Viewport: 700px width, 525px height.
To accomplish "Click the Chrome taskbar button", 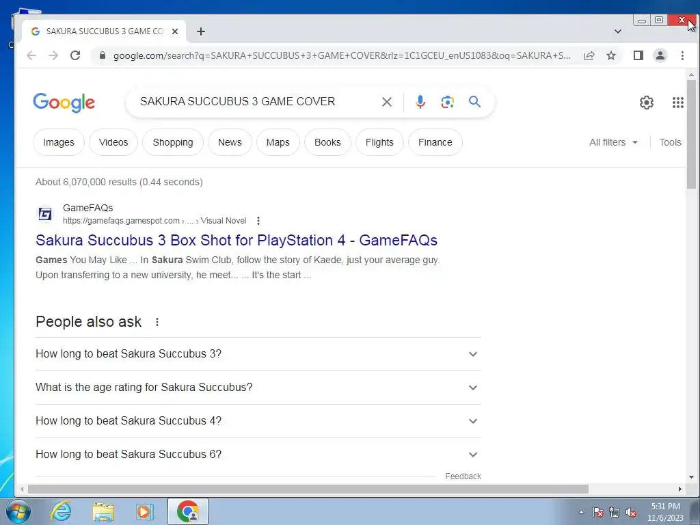I will pyautogui.click(x=188, y=511).
